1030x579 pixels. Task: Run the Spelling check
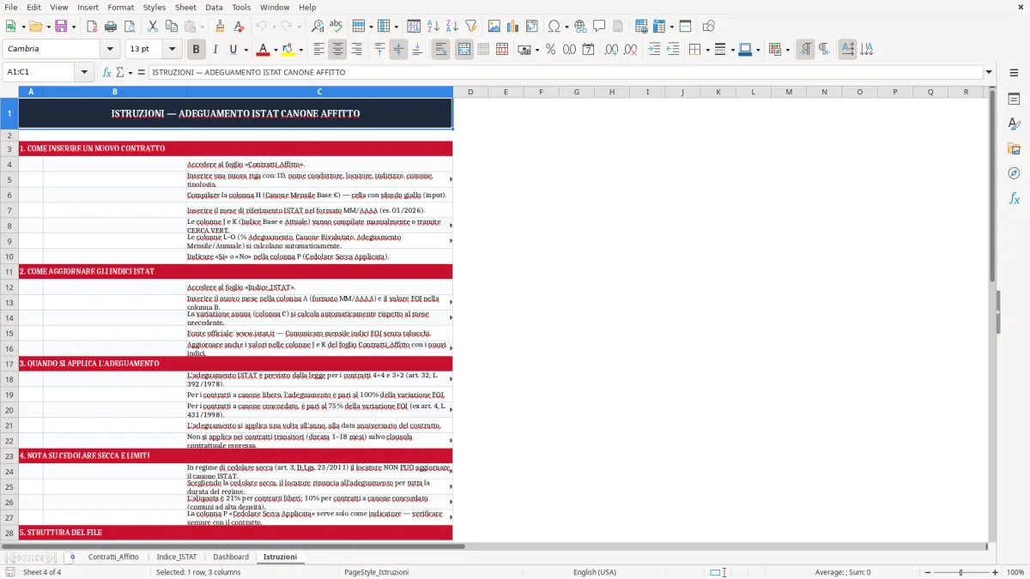point(336,27)
